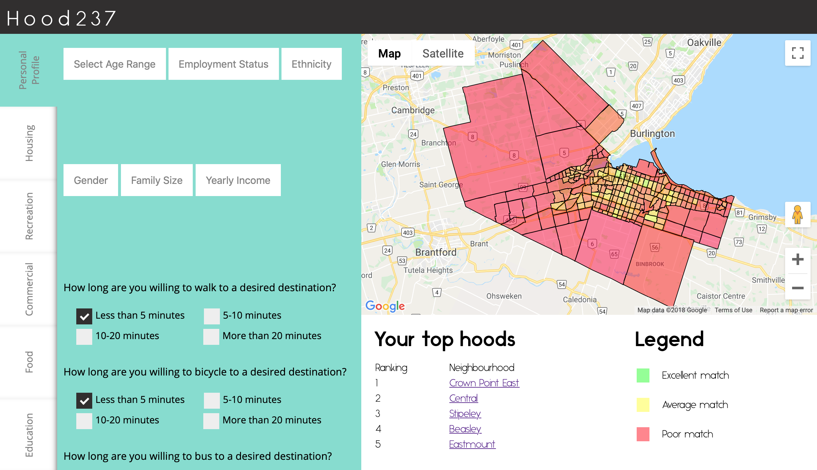Screen dimensions: 817x470
Task: Check walk '5-10 minutes' option
Action: [x=212, y=316]
